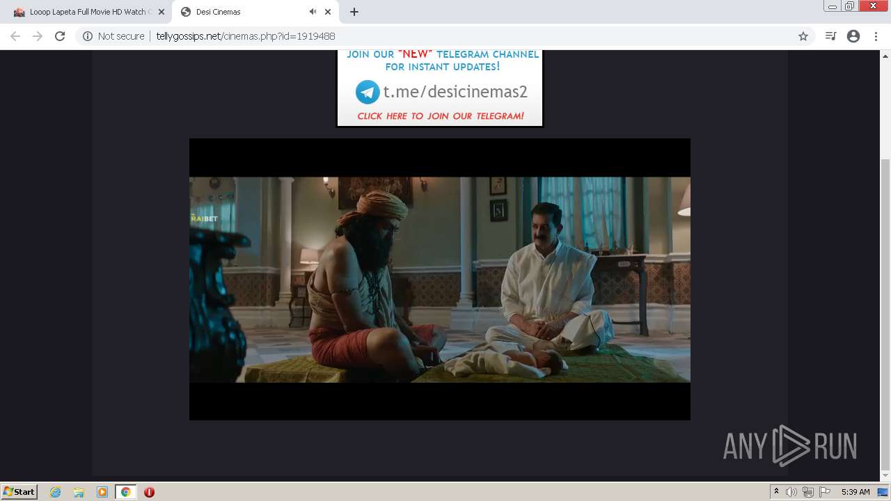The image size is (891, 501).
Task: Click Show desktop button
Action: point(883,492)
